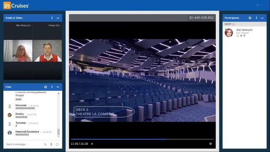Click the chat microphone icon

pos(51,144)
